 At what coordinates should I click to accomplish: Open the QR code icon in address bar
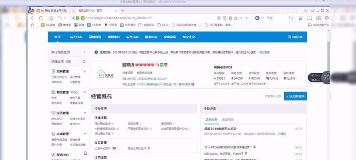[x=219, y=18]
